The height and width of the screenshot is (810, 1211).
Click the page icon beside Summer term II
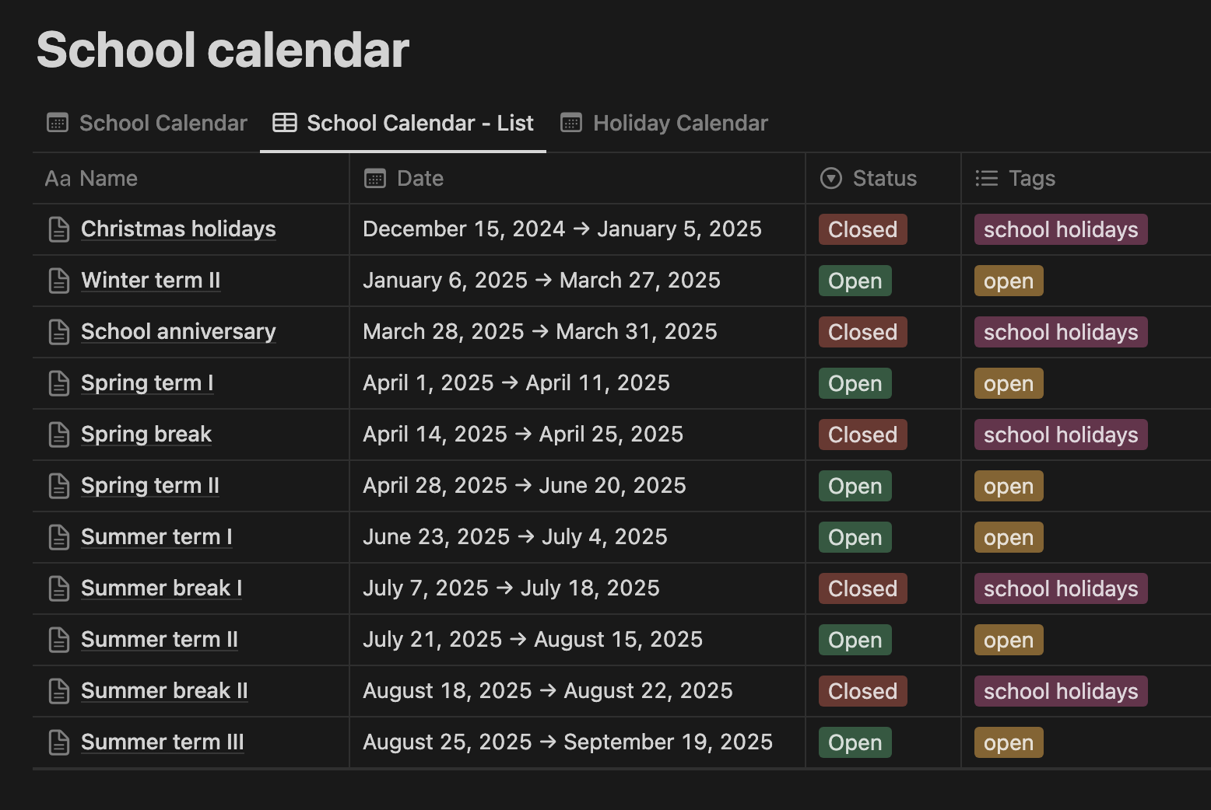tap(59, 640)
